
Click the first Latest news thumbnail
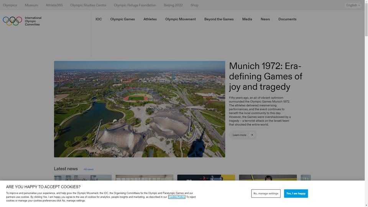pos(83,177)
